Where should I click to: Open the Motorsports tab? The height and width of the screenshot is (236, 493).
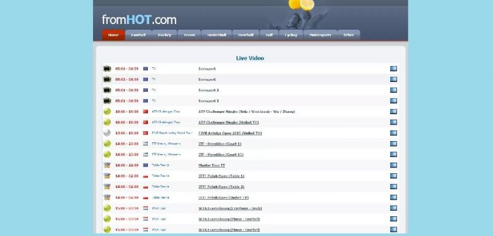coord(320,35)
